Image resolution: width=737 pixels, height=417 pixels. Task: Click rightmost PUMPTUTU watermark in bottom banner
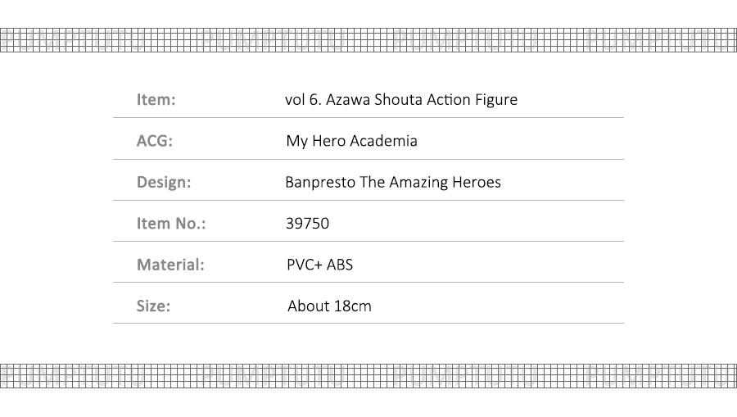[x=659, y=375]
